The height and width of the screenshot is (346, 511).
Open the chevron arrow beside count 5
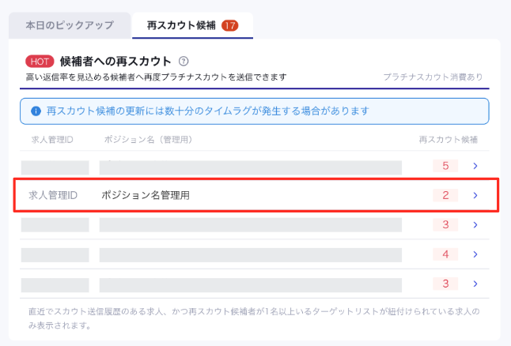[x=475, y=167]
